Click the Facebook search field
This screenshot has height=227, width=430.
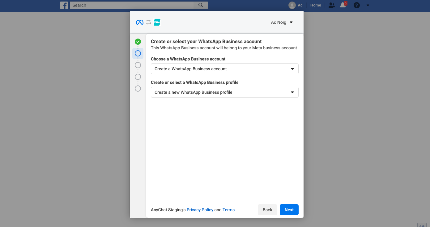pos(132,5)
